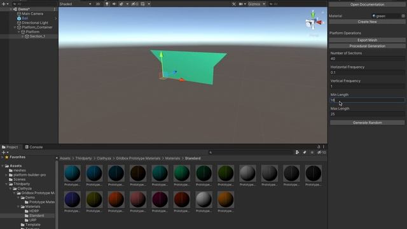Click the Gridbox Prototype Materials breadcrumb

pyautogui.click(x=138, y=158)
